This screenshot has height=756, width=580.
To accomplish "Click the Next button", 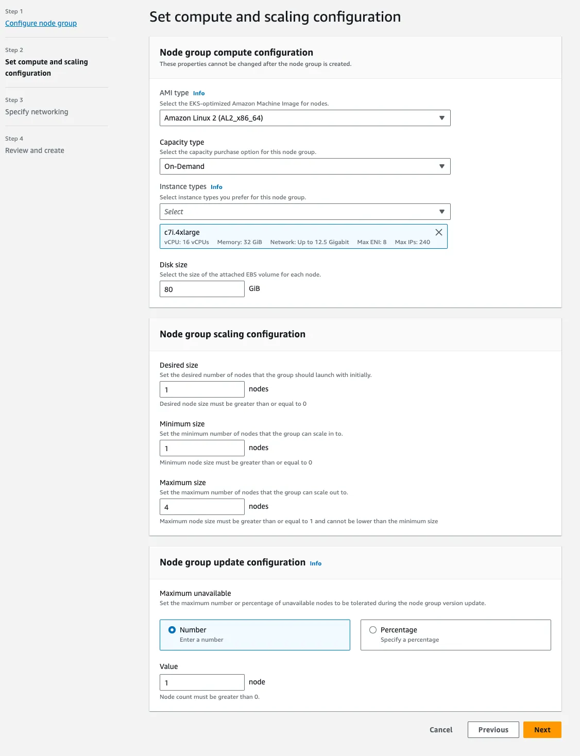I will coord(542,730).
